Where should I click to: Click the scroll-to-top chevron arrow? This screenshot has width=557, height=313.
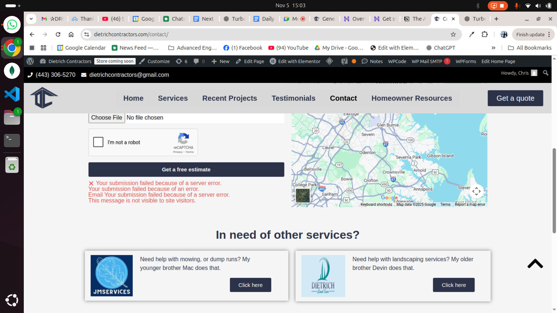[535, 264]
